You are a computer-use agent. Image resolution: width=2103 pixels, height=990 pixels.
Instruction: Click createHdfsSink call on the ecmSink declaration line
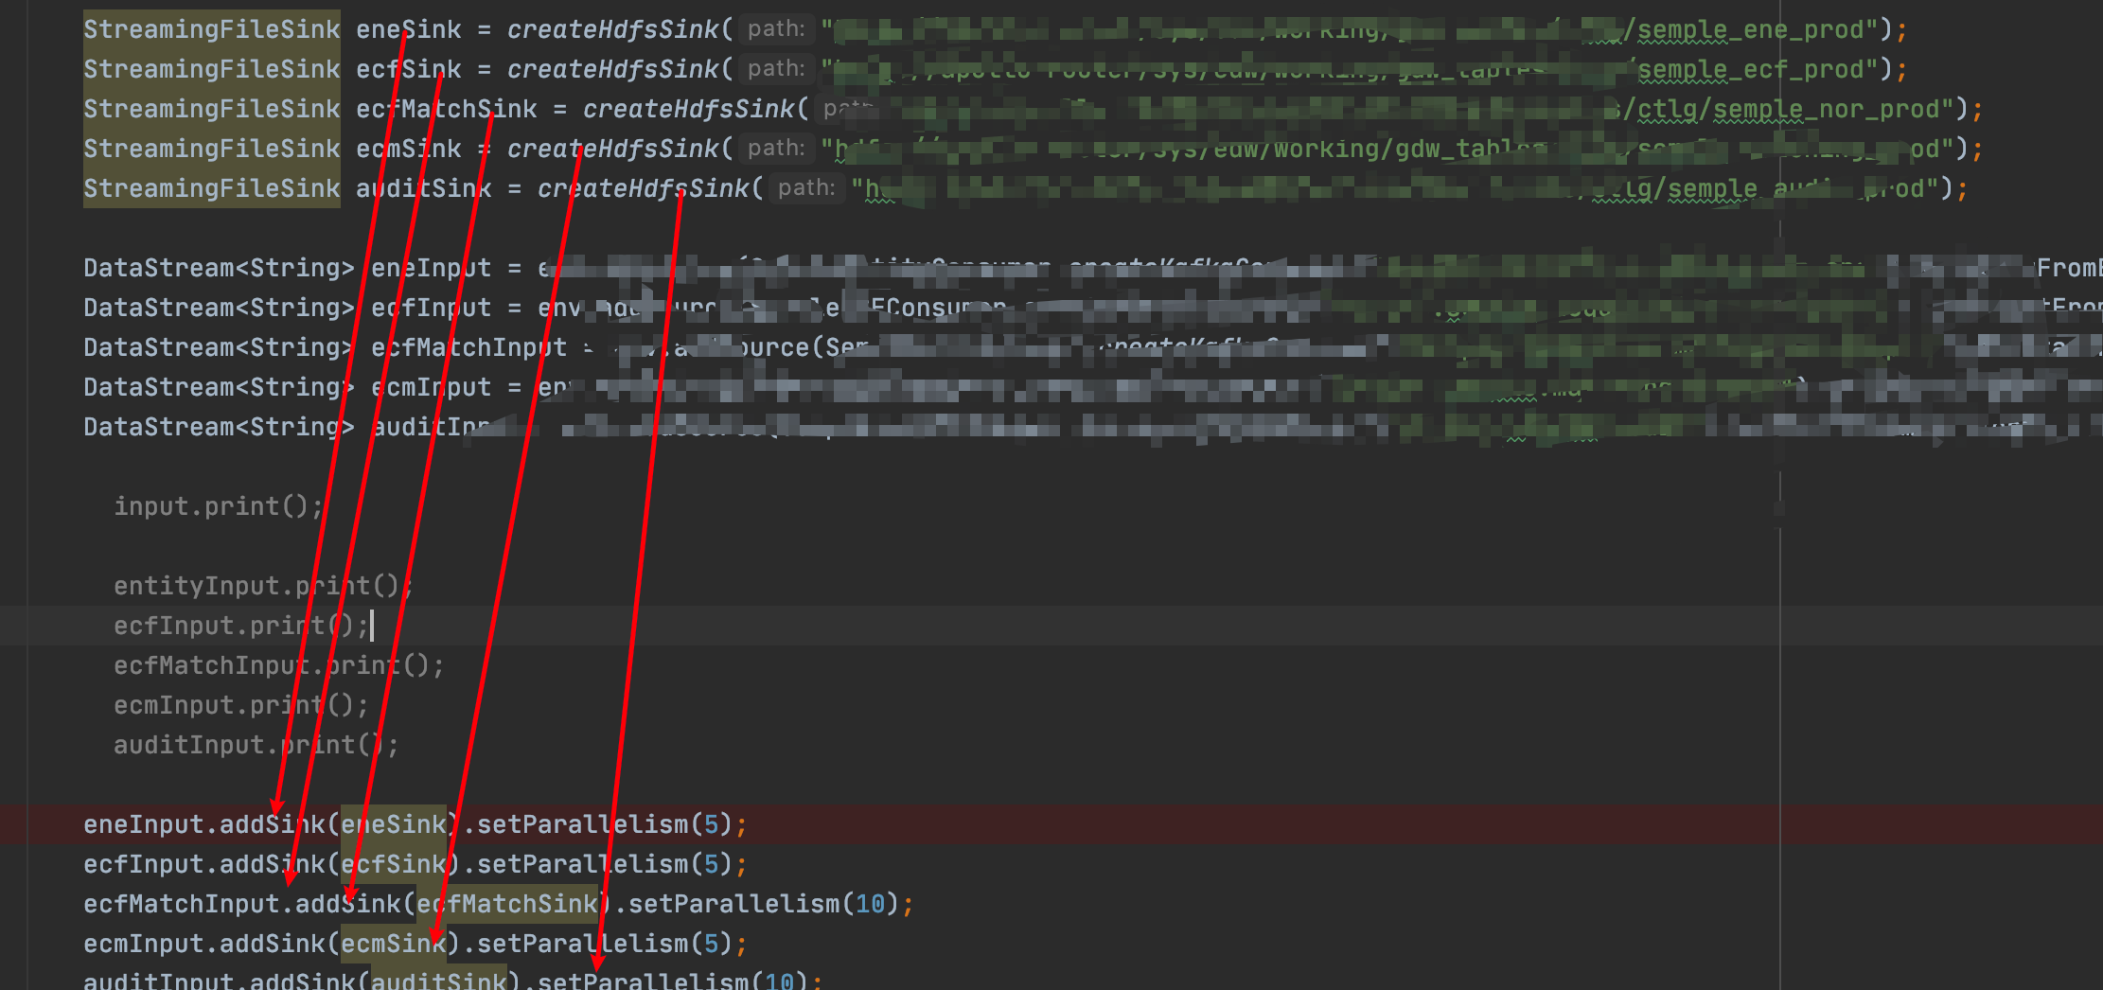[x=613, y=149]
